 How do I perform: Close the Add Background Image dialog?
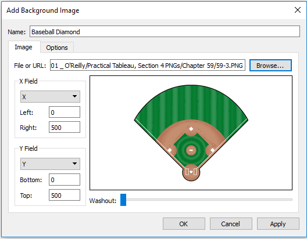298,10
